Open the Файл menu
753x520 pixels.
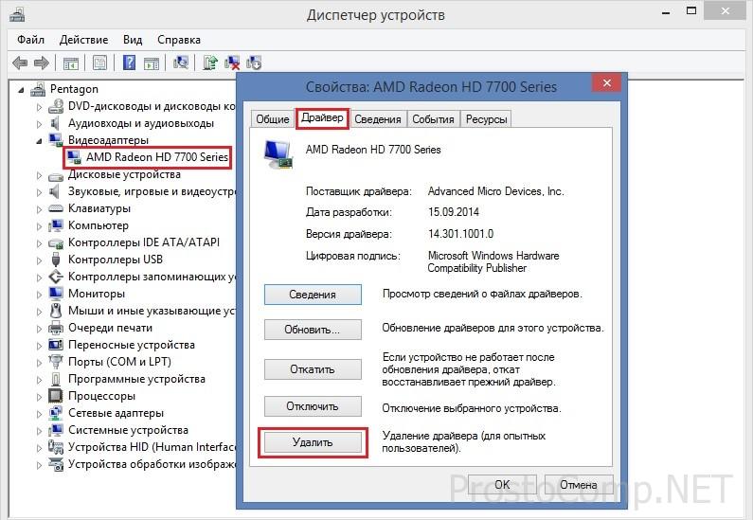click(30, 40)
